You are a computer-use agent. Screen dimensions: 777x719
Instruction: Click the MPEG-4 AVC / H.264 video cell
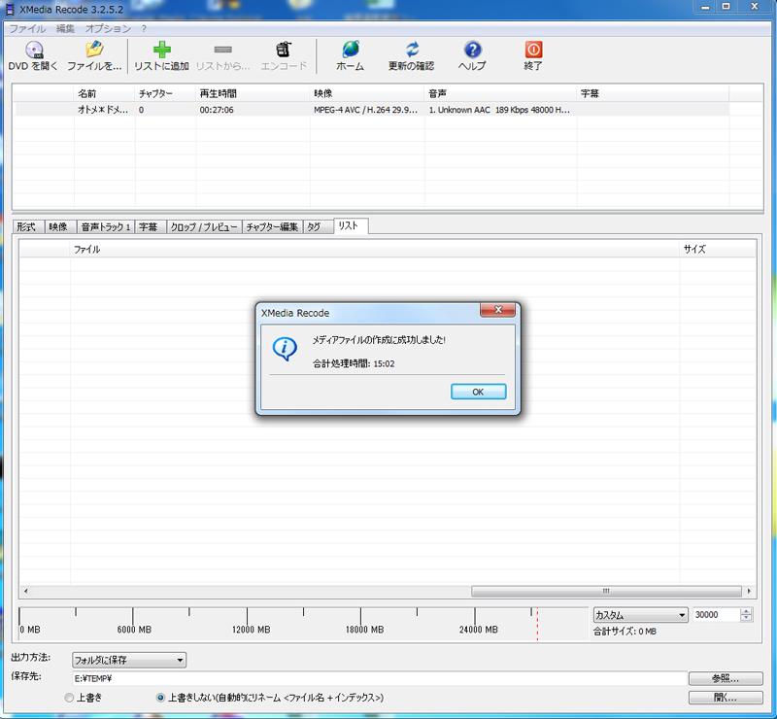pyautogui.click(x=365, y=110)
